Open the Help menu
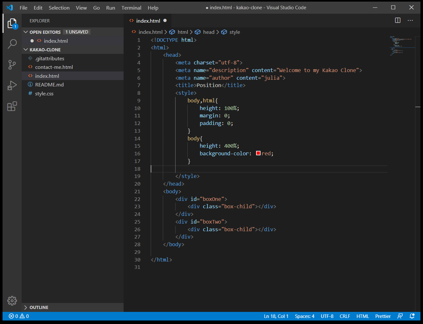423x324 pixels. click(153, 8)
